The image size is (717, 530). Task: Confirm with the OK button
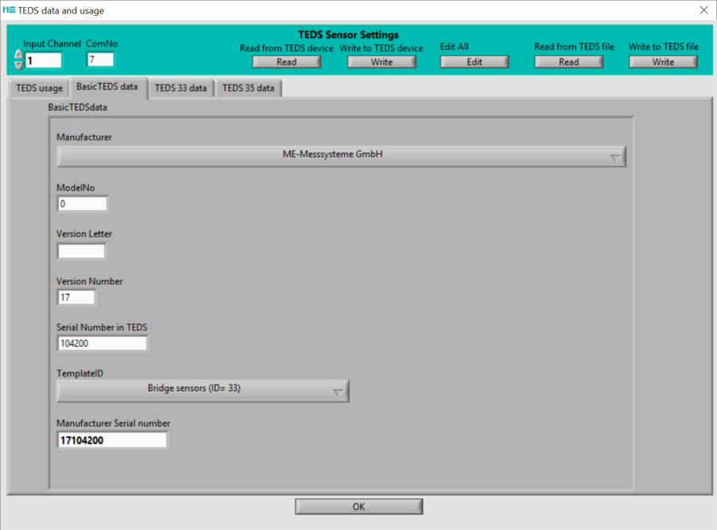coord(358,507)
